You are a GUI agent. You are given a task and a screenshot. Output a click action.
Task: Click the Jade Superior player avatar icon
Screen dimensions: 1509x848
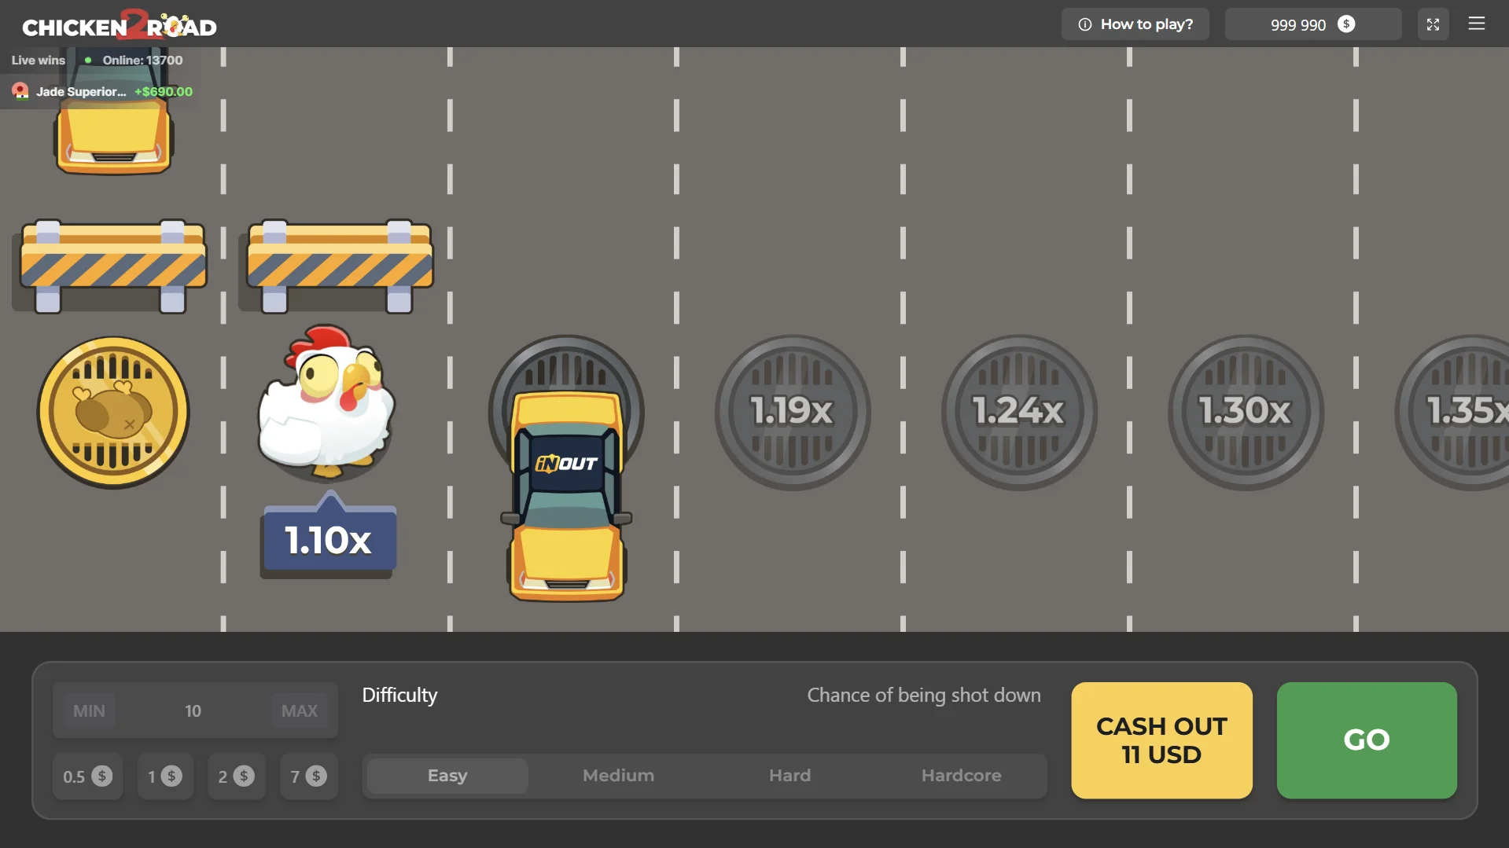tap(20, 91)
